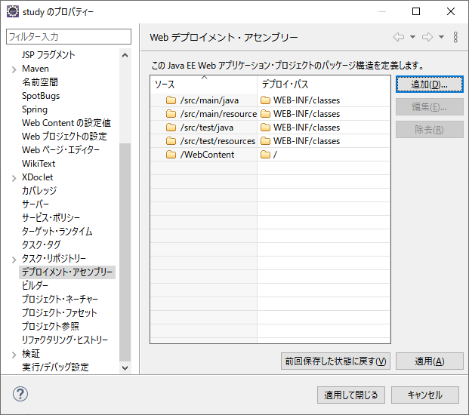469x415 pixels.
Task: Select JSP フラグメント in the tree
Action: pyautogui.click(x=48, y=55)
